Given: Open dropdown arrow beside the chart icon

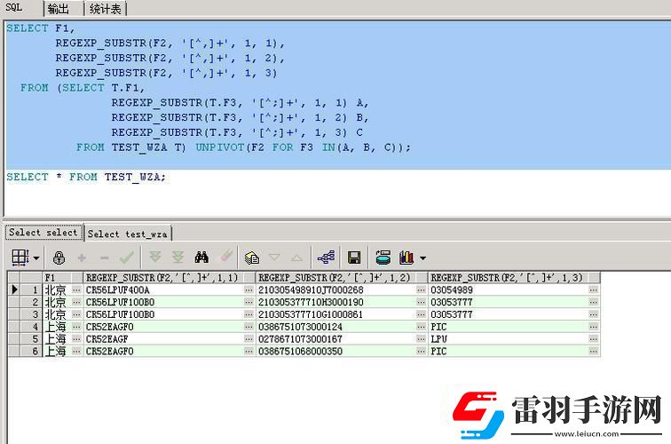Looking at the screenshot, I should pos(422,258).
